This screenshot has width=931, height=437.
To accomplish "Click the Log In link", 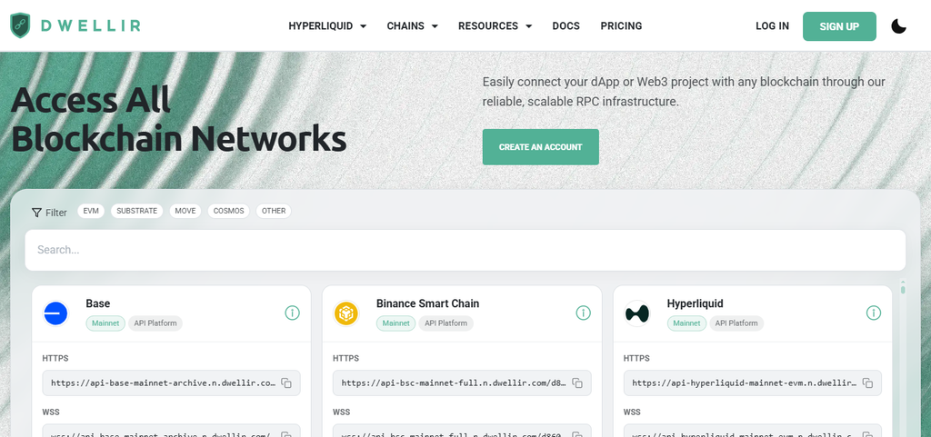I will 772,26.
